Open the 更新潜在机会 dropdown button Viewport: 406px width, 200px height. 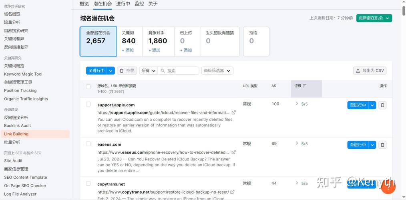point(374,18)
